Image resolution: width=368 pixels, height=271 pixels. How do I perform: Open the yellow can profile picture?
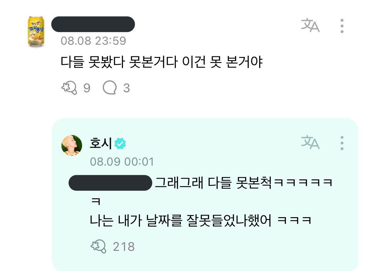36,32
